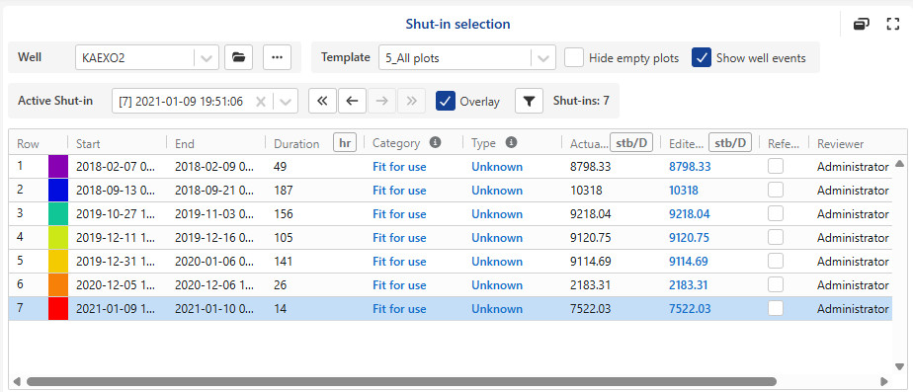The width and height of the screenshot is (913, 392).
Task: Click red color swatch of row 7
Action: (x=58, y=309)
